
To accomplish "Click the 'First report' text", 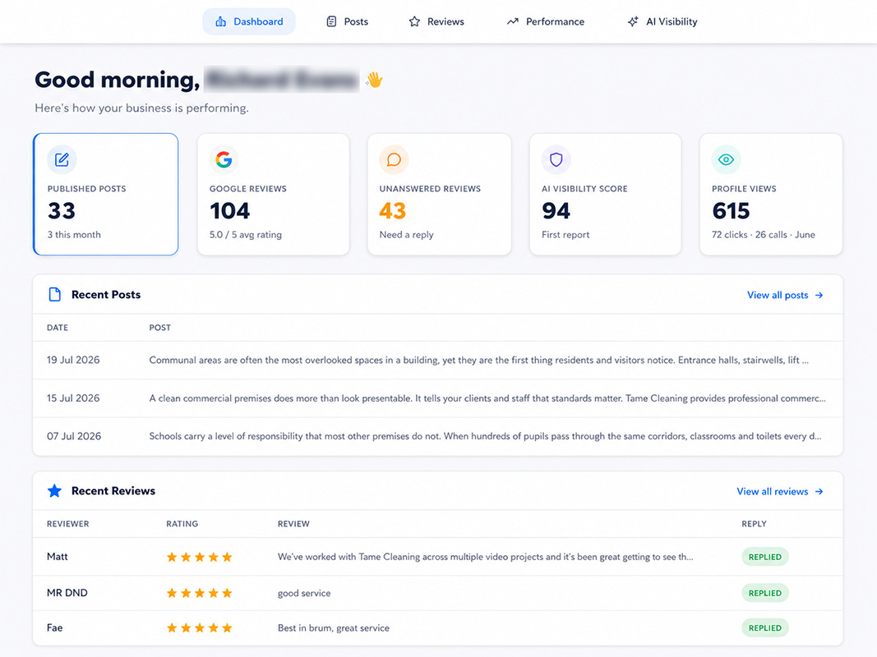I will point(565,235).
